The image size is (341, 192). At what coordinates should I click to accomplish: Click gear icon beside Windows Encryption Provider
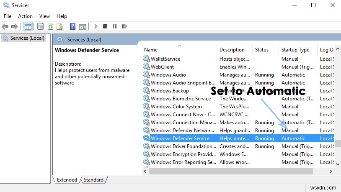(147, 154)
